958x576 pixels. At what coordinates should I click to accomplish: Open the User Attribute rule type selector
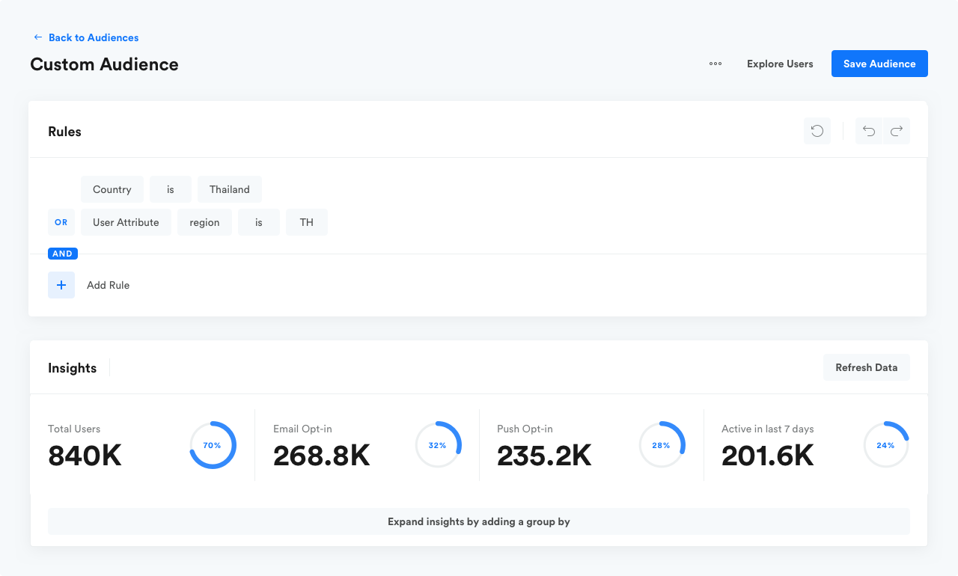tap(126, 222)
